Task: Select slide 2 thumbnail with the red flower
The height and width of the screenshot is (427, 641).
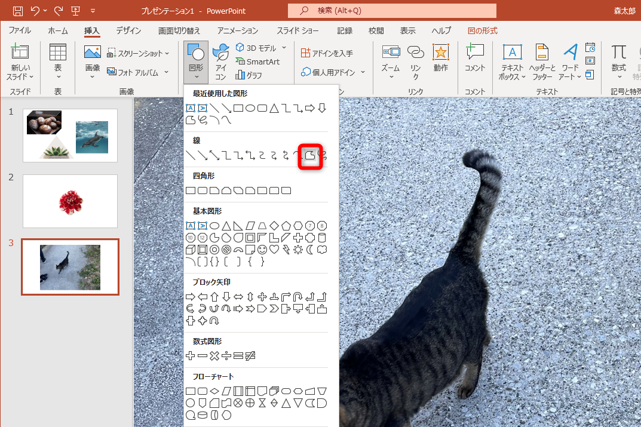Action: pos(70,201)
